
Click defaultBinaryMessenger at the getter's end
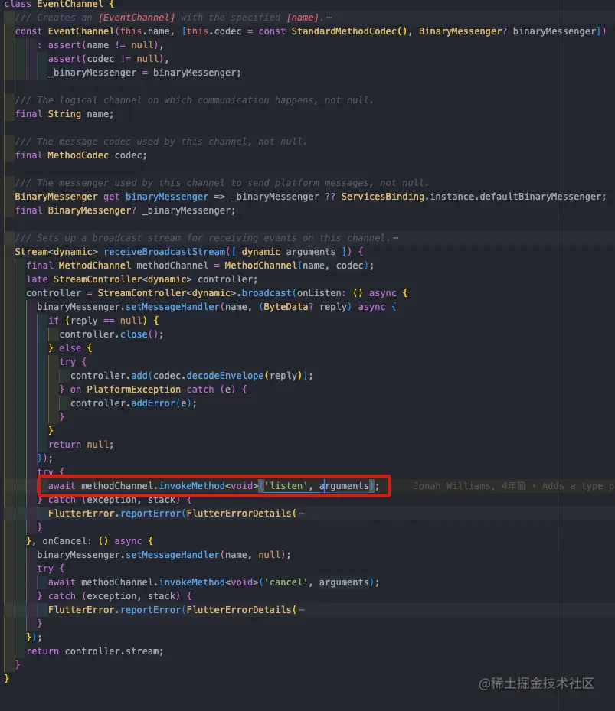pyautogui.click(x=540, y=197)
